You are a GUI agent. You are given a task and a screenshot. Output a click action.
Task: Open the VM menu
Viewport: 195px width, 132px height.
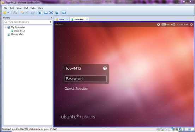point(26,8)
